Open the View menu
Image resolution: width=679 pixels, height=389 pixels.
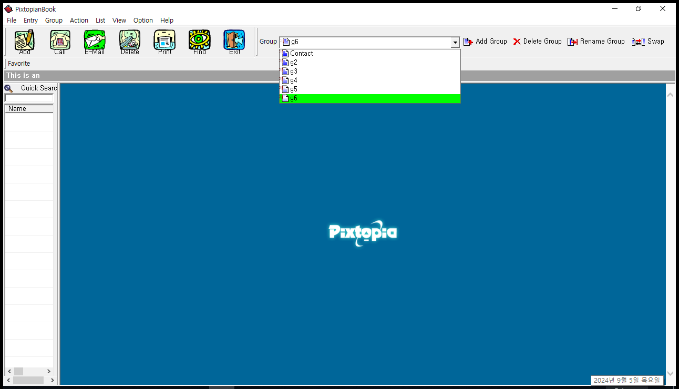click(x=119, y=21)
